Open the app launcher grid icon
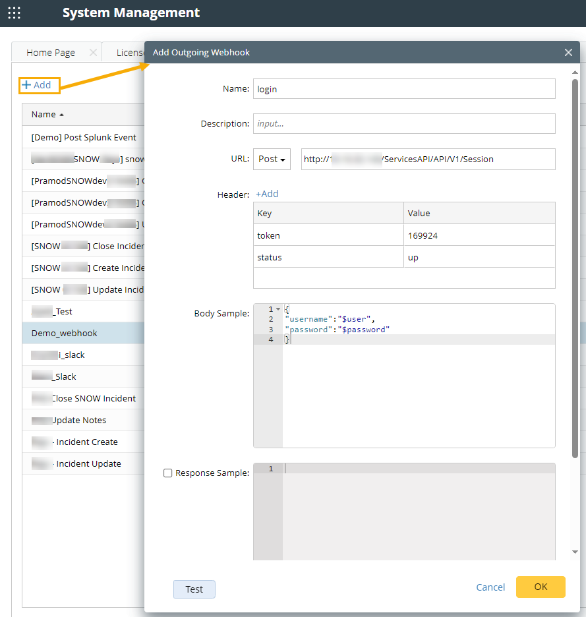The height and width of the screenshot is (617, 586). pyautogui.click(x=14, y=13)
